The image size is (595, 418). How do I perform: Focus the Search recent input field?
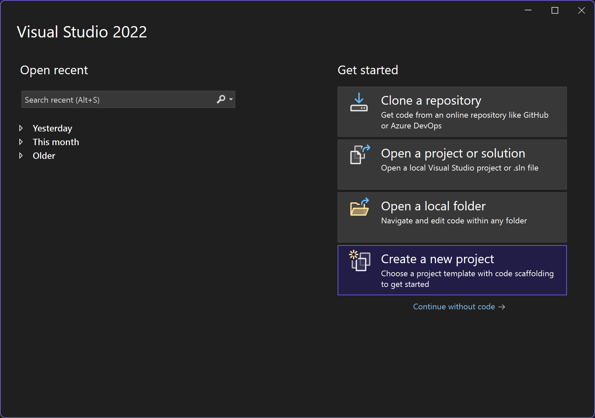coord(117,100)
